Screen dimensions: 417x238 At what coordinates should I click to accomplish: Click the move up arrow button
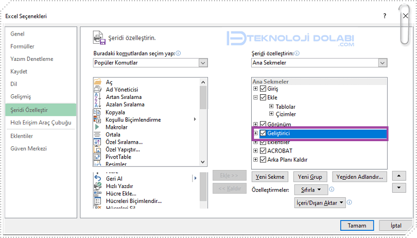coord(399,176)
